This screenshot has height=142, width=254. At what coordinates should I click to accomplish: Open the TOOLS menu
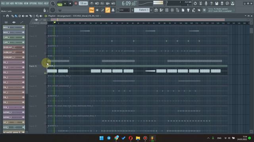[40, 3]
